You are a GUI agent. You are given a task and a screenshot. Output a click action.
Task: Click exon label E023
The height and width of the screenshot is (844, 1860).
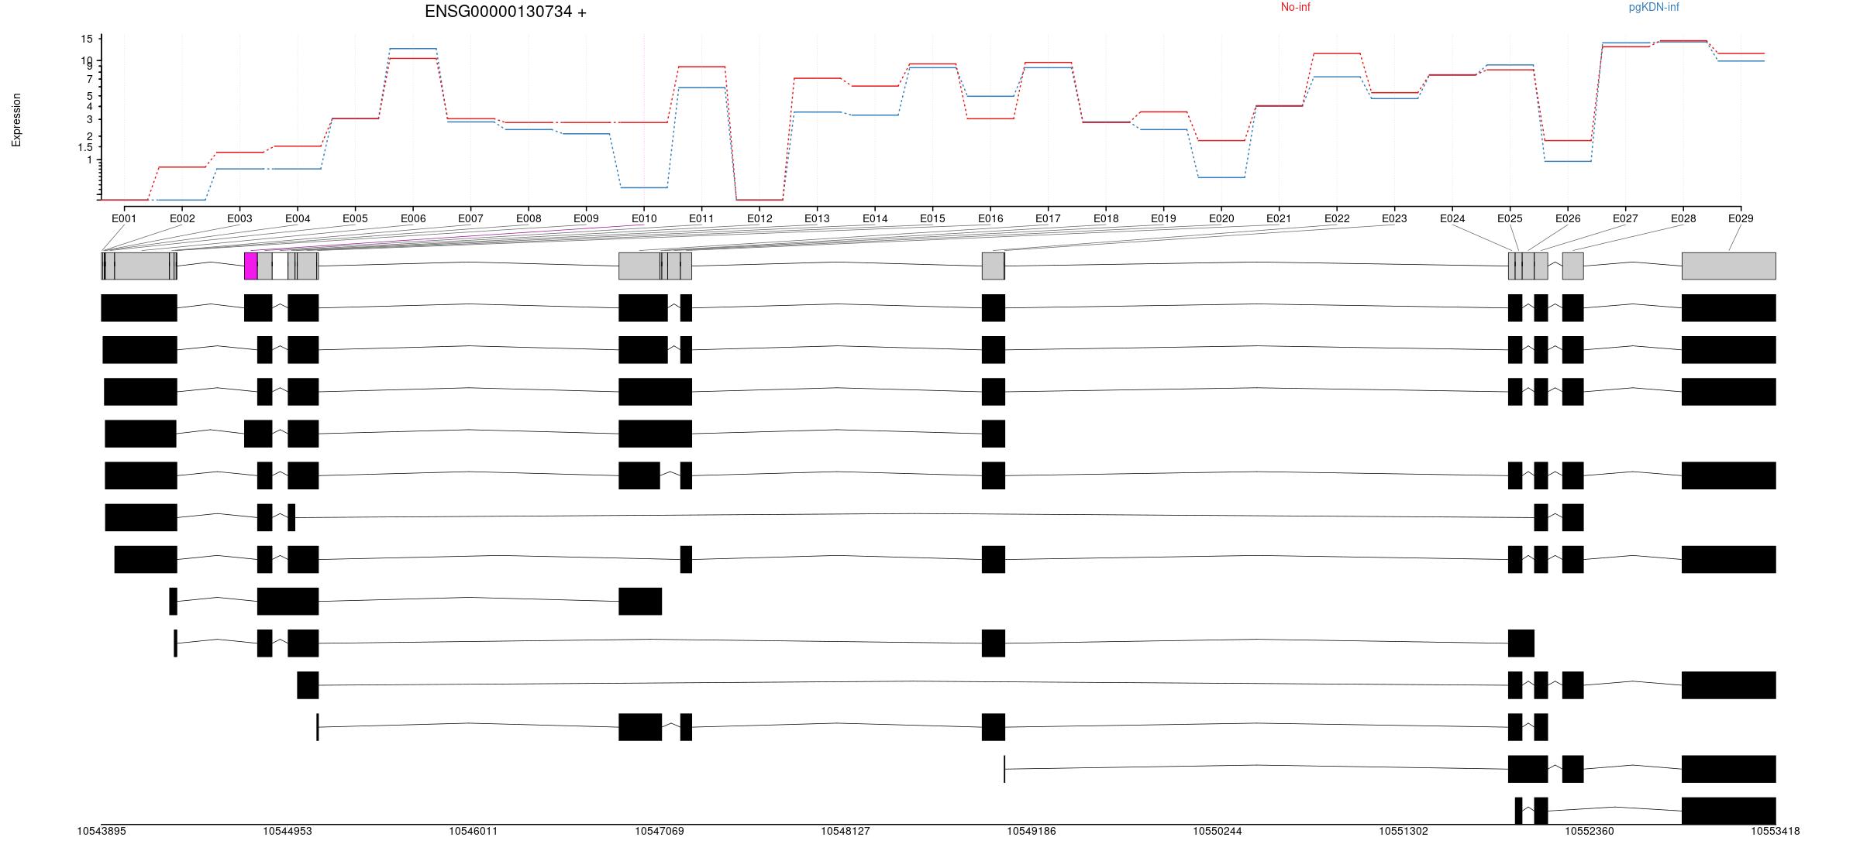coord(1394,218)
